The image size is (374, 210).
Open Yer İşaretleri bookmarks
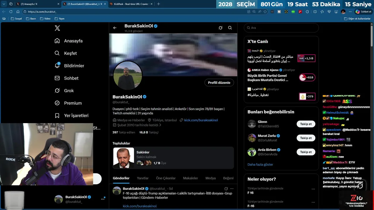pos(72,116)
